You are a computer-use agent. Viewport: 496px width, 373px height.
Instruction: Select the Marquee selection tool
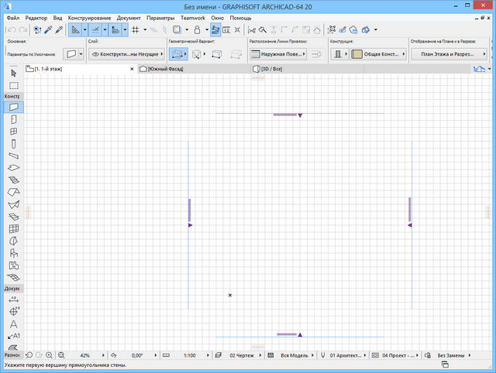pos(13,85)
